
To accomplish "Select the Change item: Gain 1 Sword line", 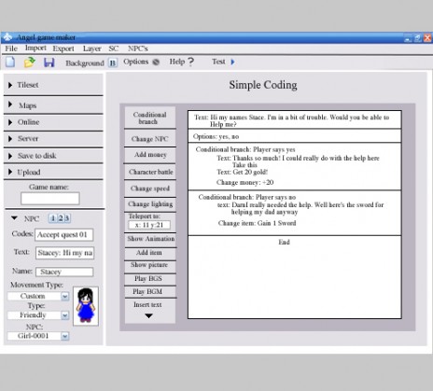I will [257, 223].
